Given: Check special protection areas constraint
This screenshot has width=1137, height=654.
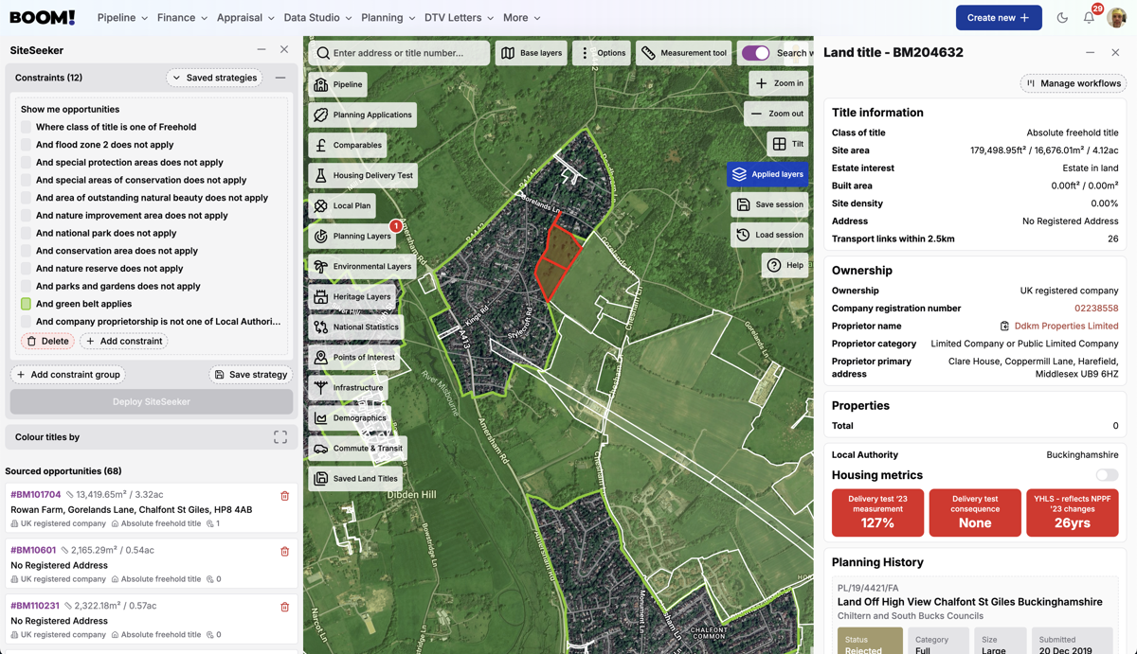Looking at the screenshot, I should tap(26, 163).
